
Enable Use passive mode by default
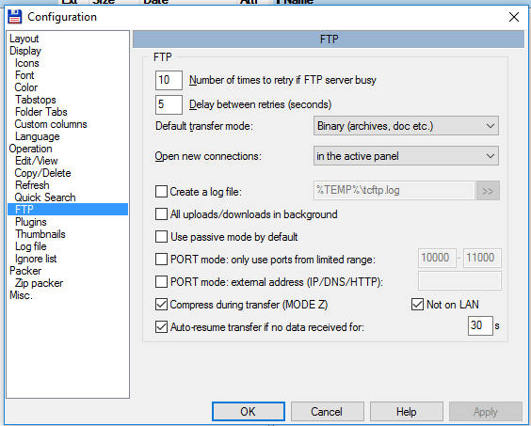coord(161,237)
